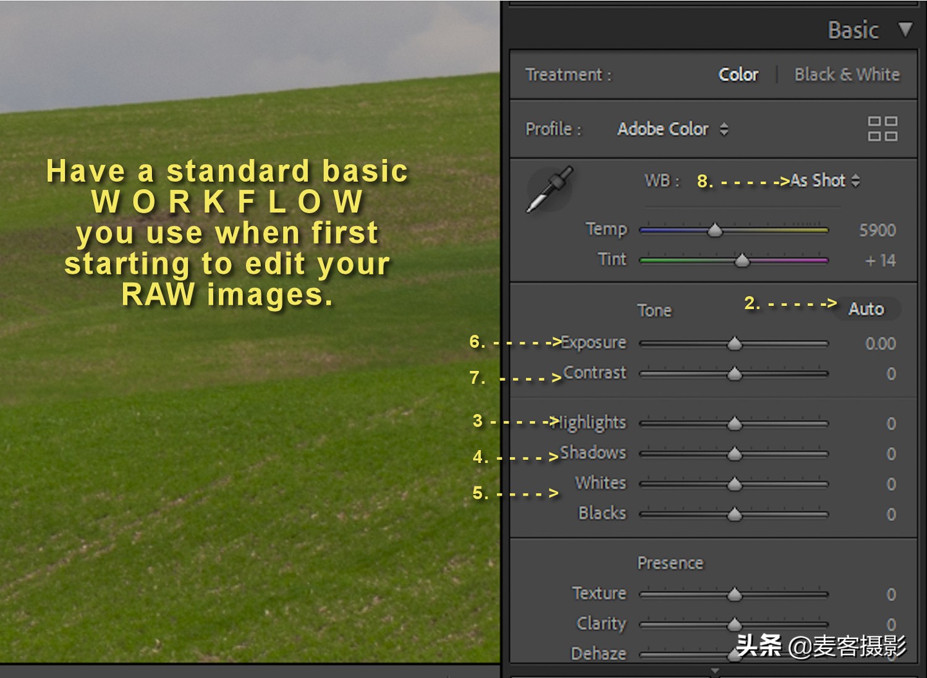Collapse the Basic panel disclosure triangle
Viewport: 927px width, 678px height.
click(906, 28)
